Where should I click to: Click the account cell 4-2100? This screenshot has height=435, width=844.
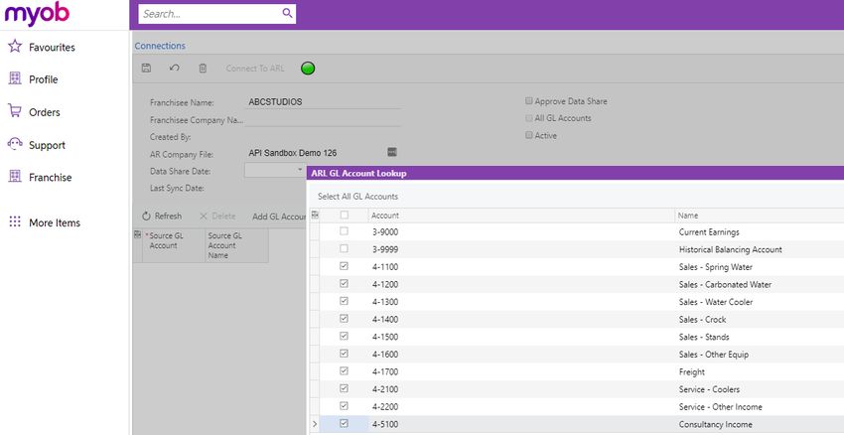(385, 389)
